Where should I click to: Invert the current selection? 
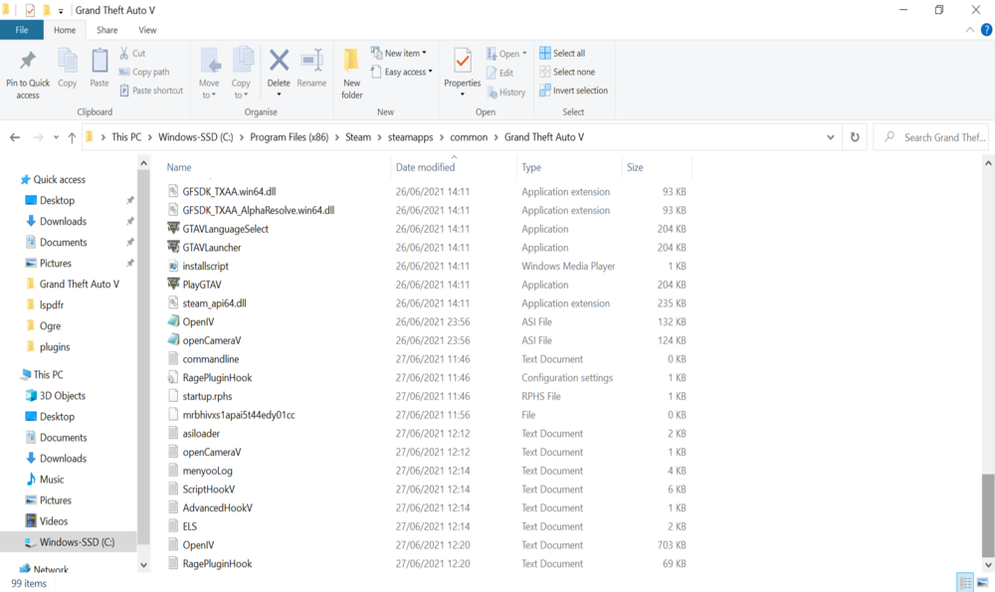tap(572, 91)
